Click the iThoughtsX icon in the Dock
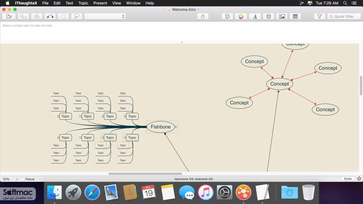 [x=243, y=192]
